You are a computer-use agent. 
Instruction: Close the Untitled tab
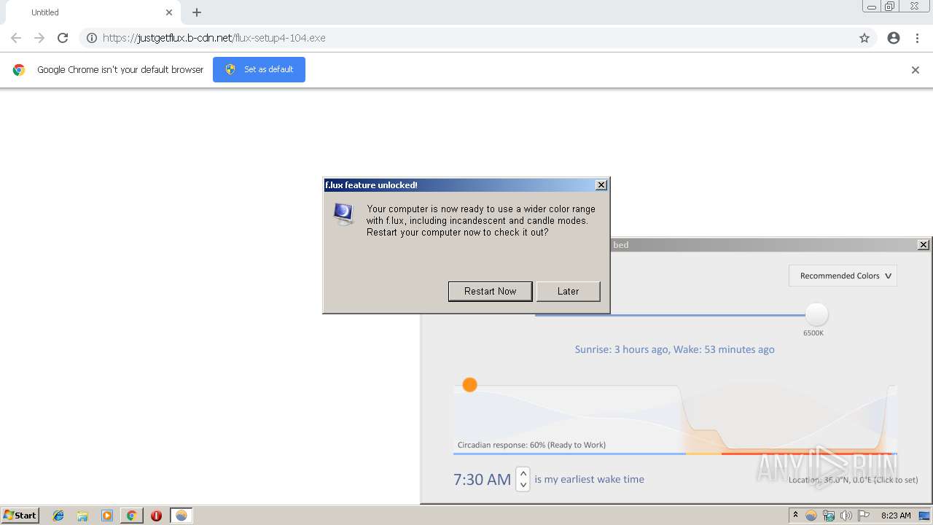[x=169, y=12]
